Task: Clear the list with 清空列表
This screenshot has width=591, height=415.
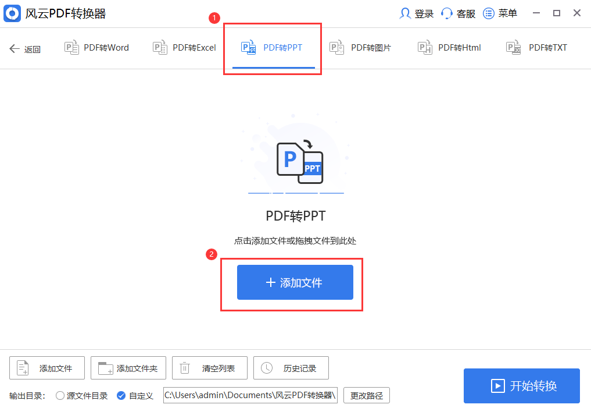Action: point(210,368)
